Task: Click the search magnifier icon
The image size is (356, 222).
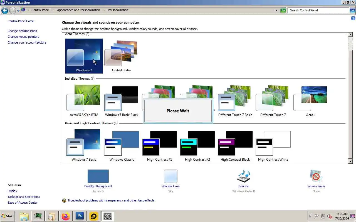Action: click(x=352, y=10)
